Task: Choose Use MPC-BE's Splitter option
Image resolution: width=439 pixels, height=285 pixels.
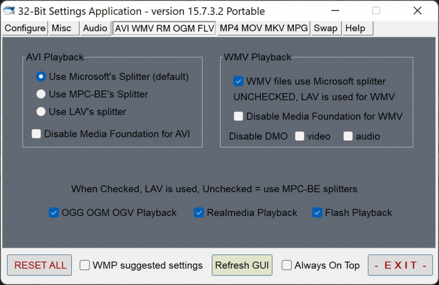Action: [x=41, y=94]
